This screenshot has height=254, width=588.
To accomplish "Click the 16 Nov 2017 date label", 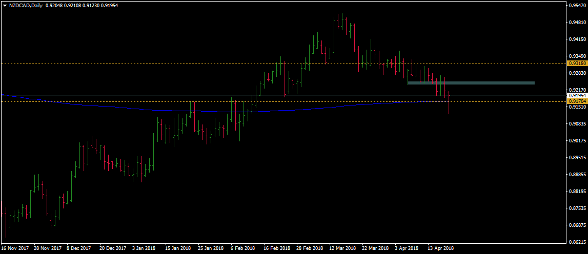I will pos(15,248).
